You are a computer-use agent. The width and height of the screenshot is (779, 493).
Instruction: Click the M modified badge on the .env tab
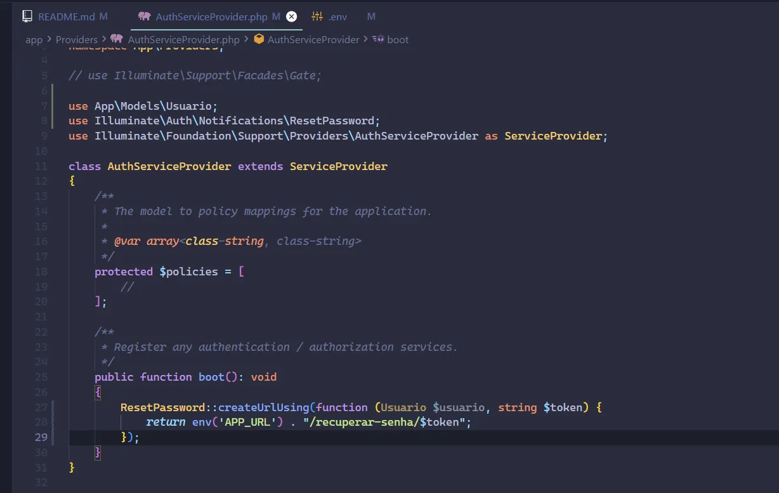pyautogui.click(x=371, y=16)
